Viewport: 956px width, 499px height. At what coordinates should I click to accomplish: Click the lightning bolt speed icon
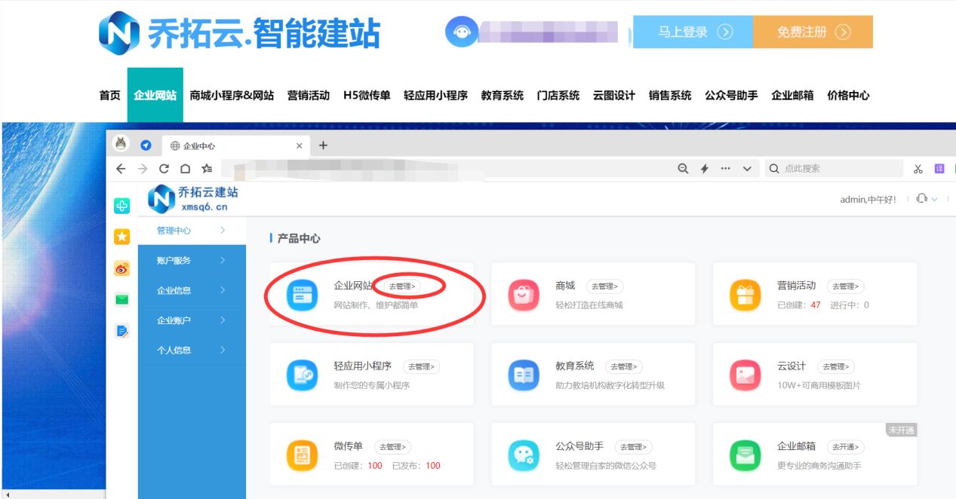(x=705, y=169)
